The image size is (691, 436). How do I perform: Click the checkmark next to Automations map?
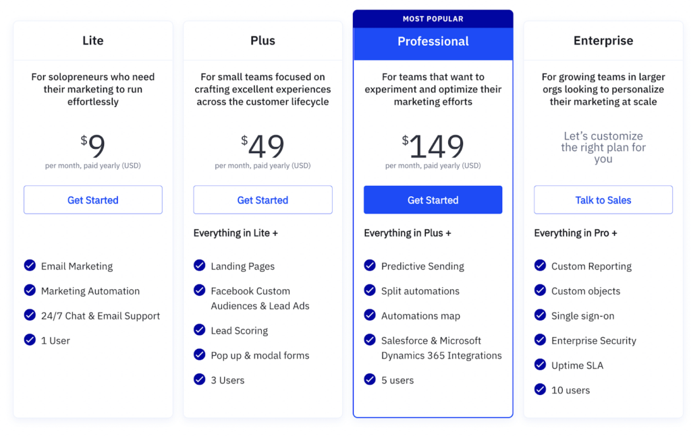(370, 315)
